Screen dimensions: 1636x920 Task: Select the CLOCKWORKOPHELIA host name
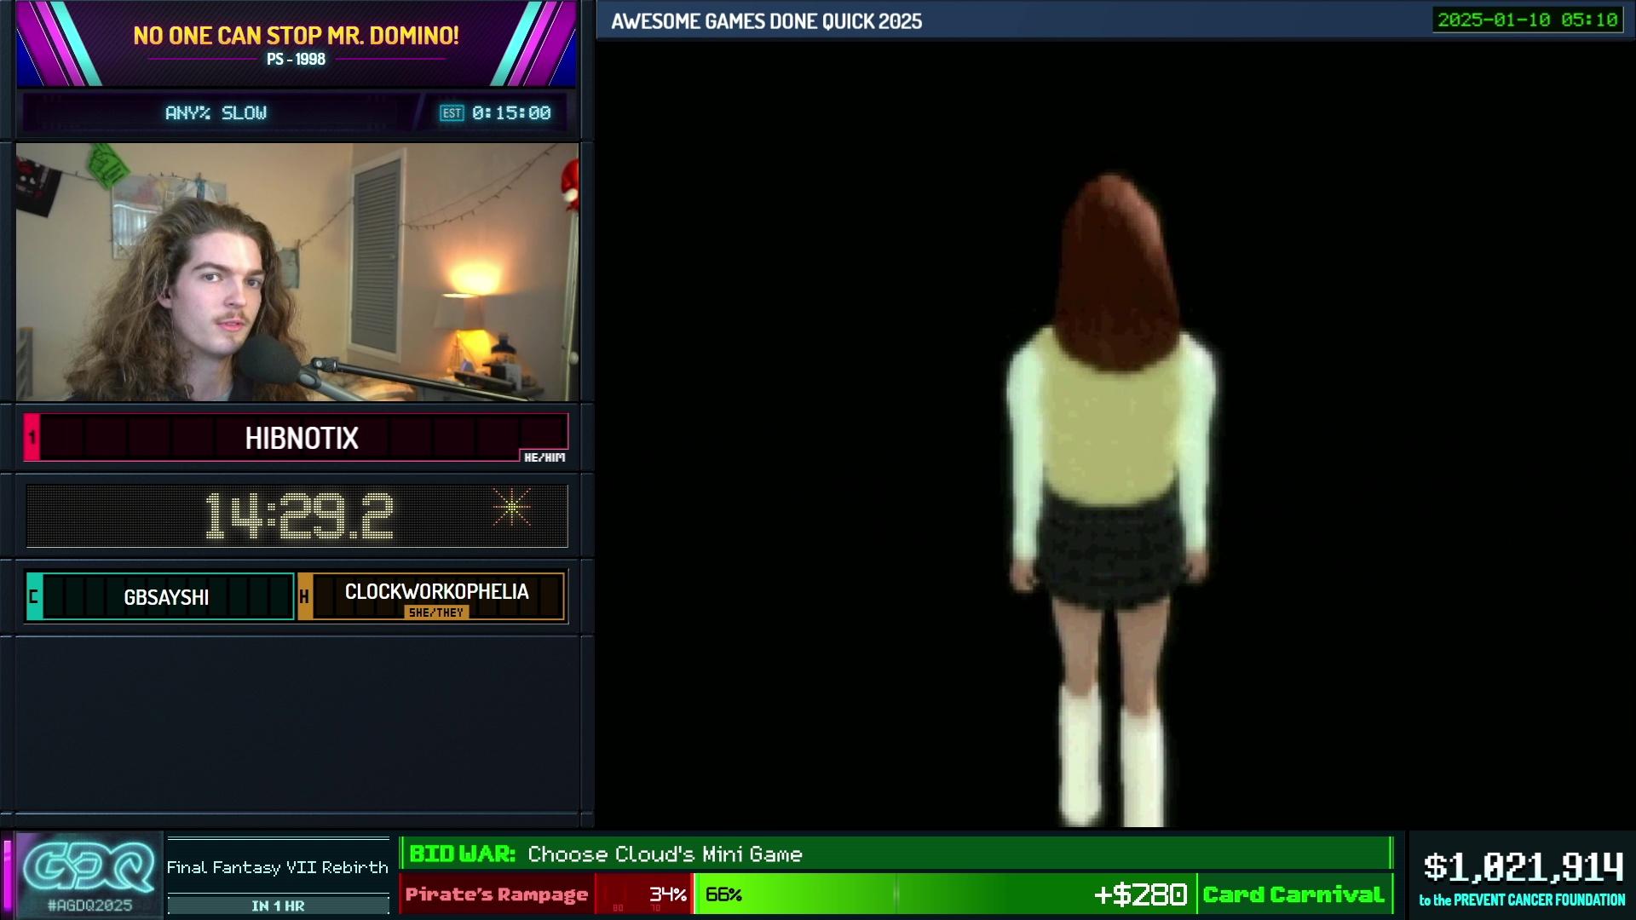coord(436,591)
